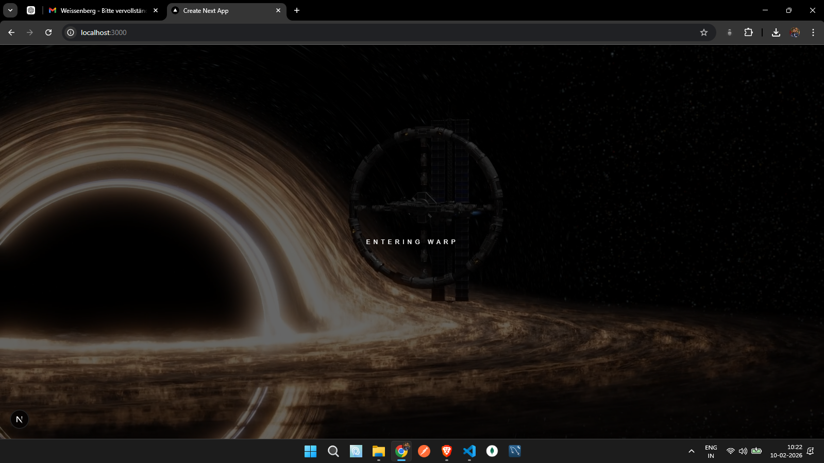Open Postman from the taskbar

click(424, 451)
